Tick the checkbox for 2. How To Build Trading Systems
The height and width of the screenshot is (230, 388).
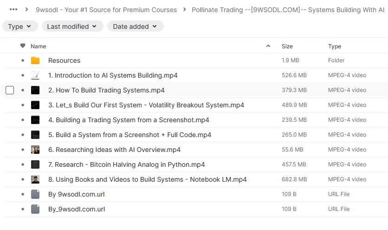pos(10,90)
